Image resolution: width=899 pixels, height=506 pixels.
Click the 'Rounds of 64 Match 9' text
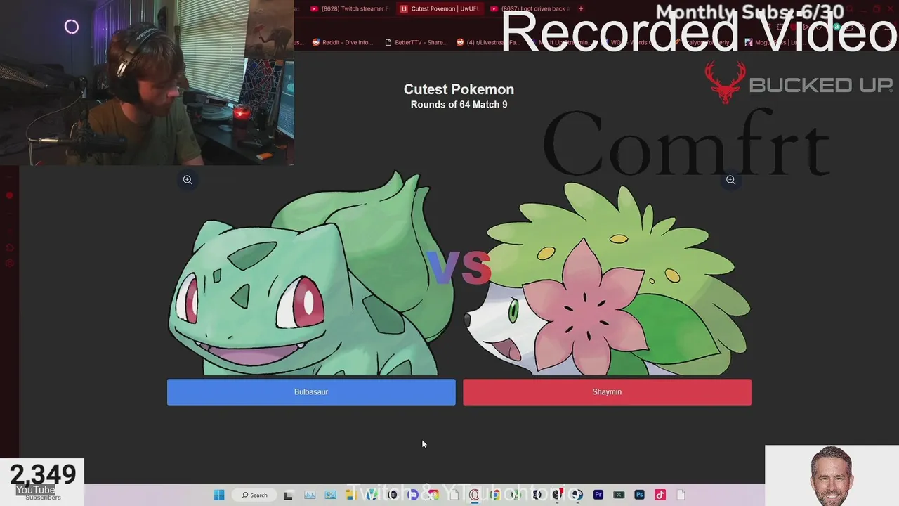point(459,105)
